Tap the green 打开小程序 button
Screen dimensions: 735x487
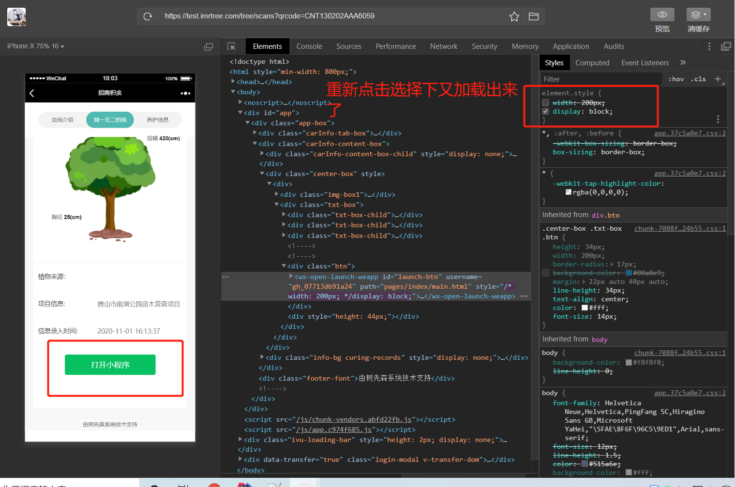(110, 365)
